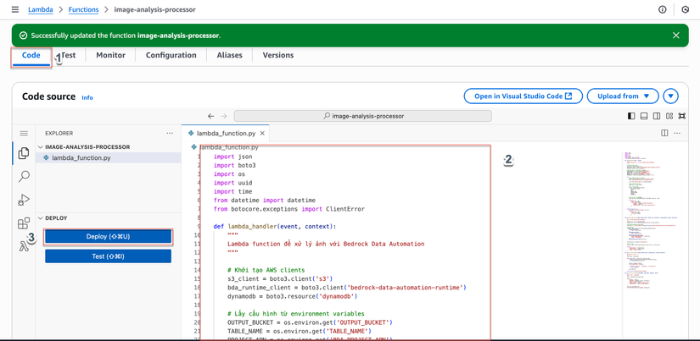
Task: Open the Explorer view in sidebar
Action: coord(24,153)
